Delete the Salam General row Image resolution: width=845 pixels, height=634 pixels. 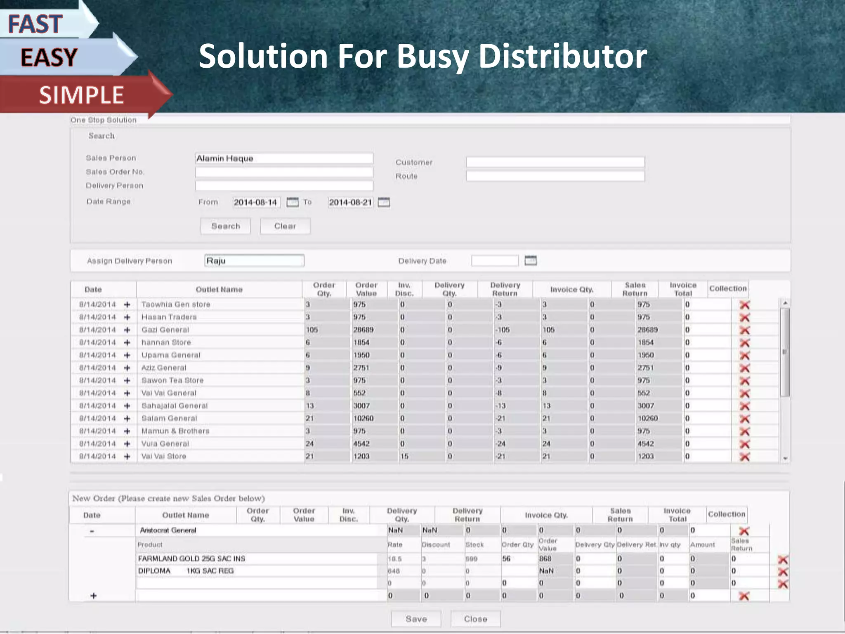point(744,419)
